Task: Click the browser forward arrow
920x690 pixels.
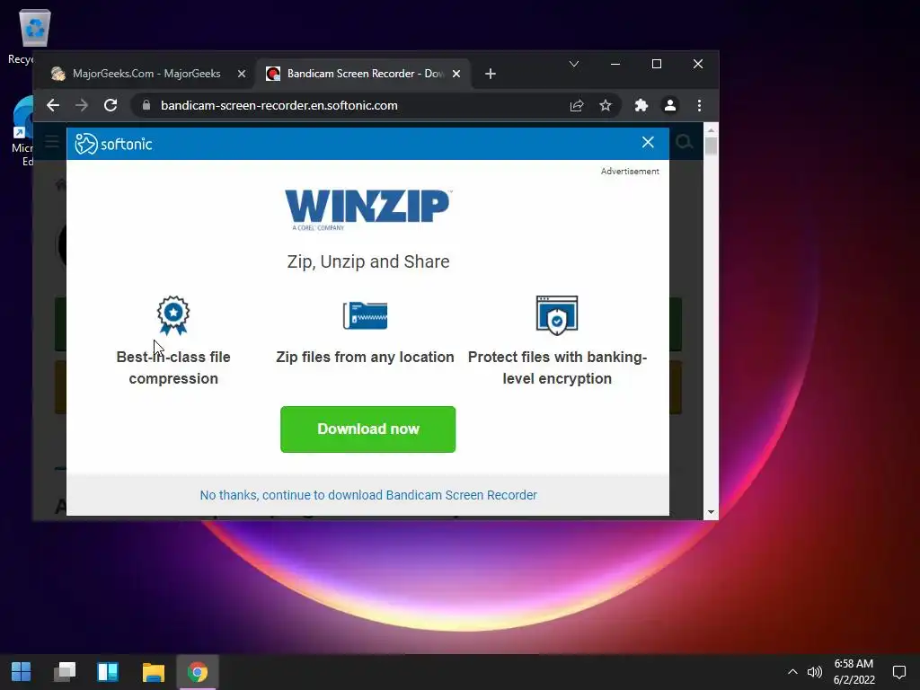Action: [82, 106]
